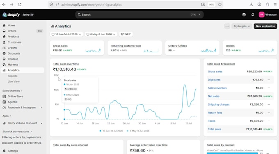
Task: Open Live View under Analytics
Action: coord(14,82)
